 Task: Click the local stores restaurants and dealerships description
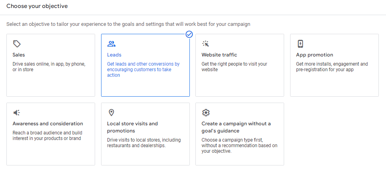144,143
